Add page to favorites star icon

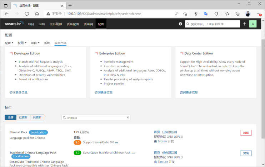tap(185, 14)
